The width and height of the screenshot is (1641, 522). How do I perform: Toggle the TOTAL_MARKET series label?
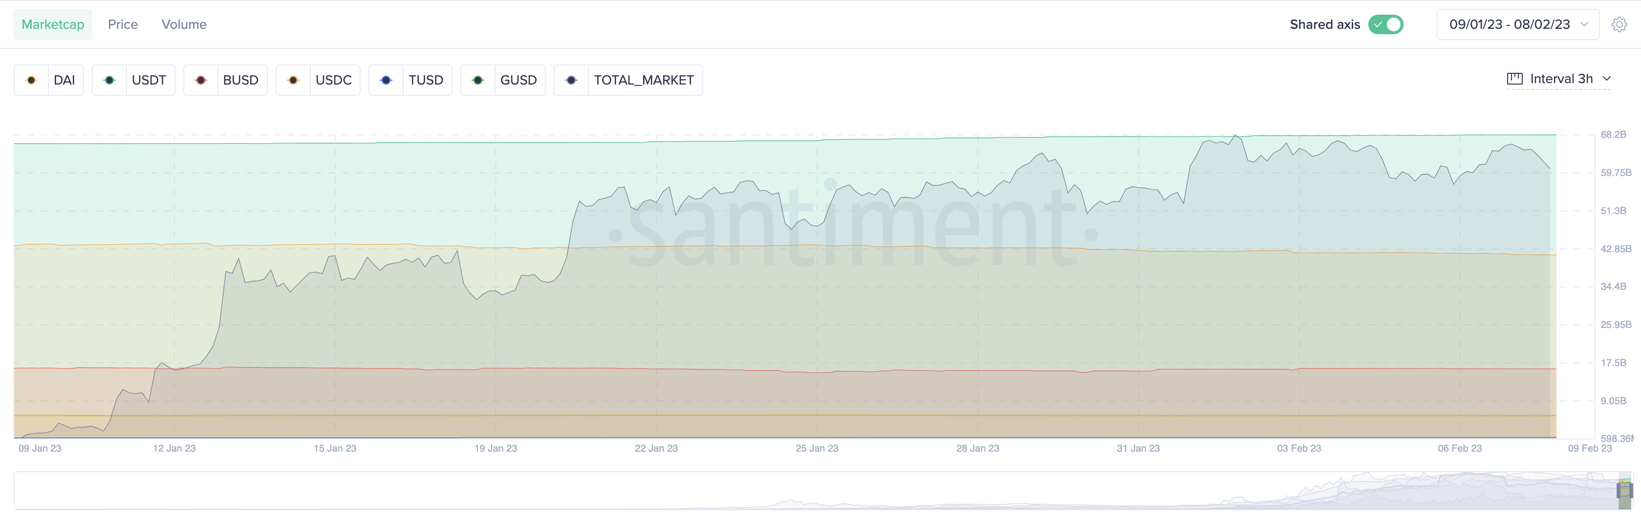[644, 80]
